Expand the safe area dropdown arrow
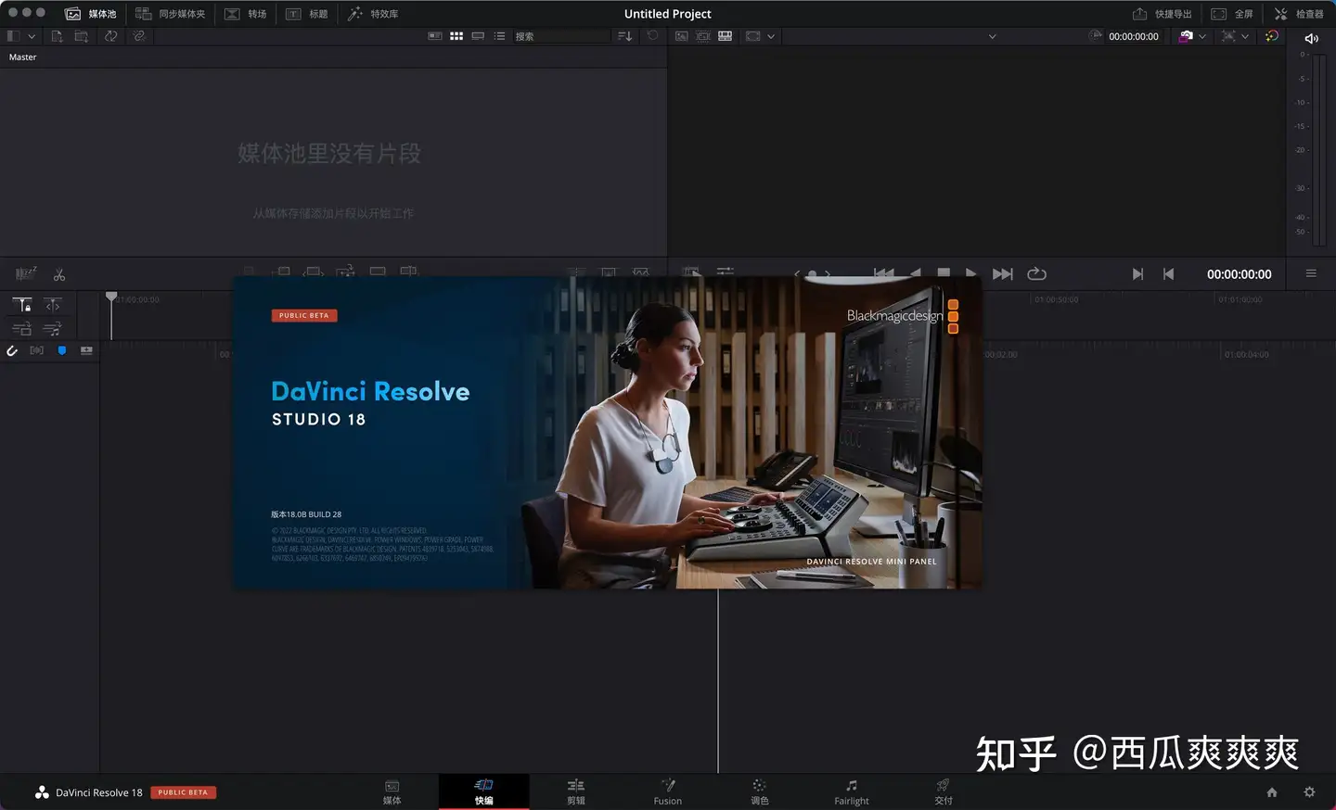1336x810 pixels. tap(771, 37)
